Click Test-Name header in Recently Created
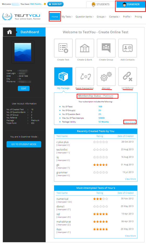Image resolution: width=146 pixels, height=244 pixels. pyautogui.click(x=62, y=136)
